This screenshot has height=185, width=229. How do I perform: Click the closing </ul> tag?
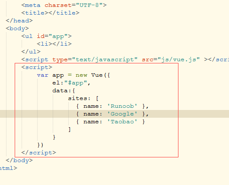[x=31, y=51]
